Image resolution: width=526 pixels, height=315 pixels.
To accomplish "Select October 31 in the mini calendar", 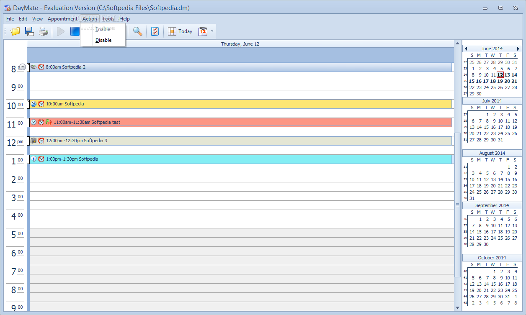I will tap(508, 297).
